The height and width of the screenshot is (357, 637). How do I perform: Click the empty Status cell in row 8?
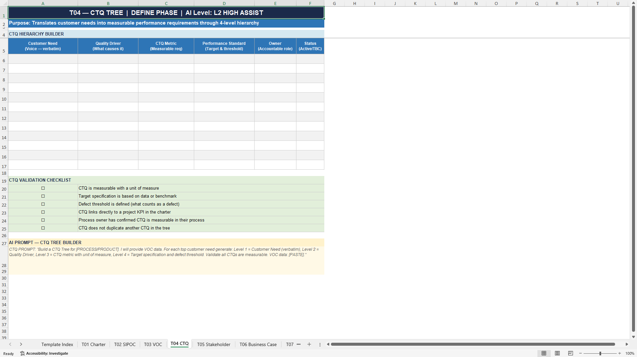coord(310,78)
